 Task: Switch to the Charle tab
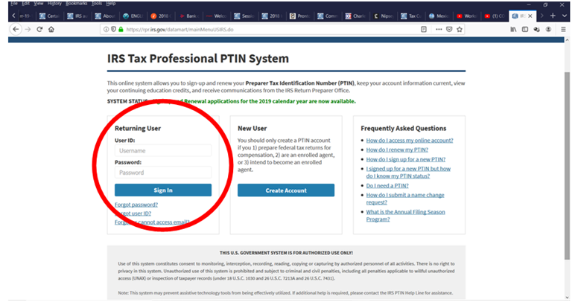pyautogui.click(x=356, y=16)
